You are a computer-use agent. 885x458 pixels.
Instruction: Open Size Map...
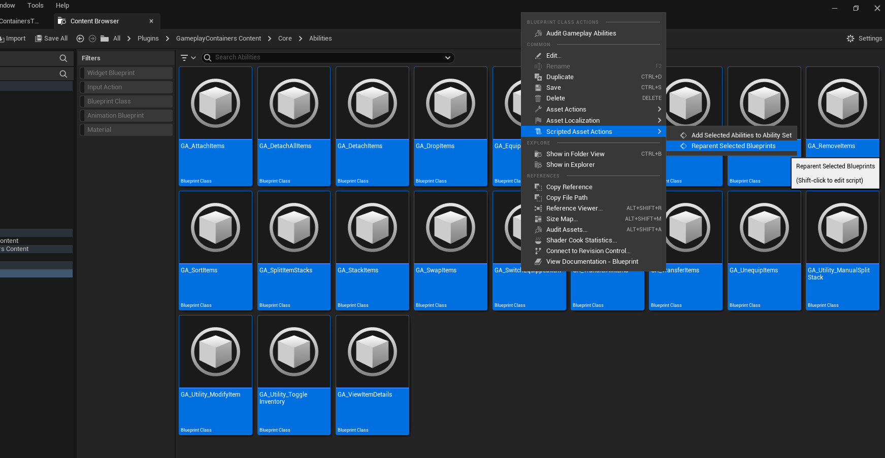pyautogui.click(x=593, y=219)
